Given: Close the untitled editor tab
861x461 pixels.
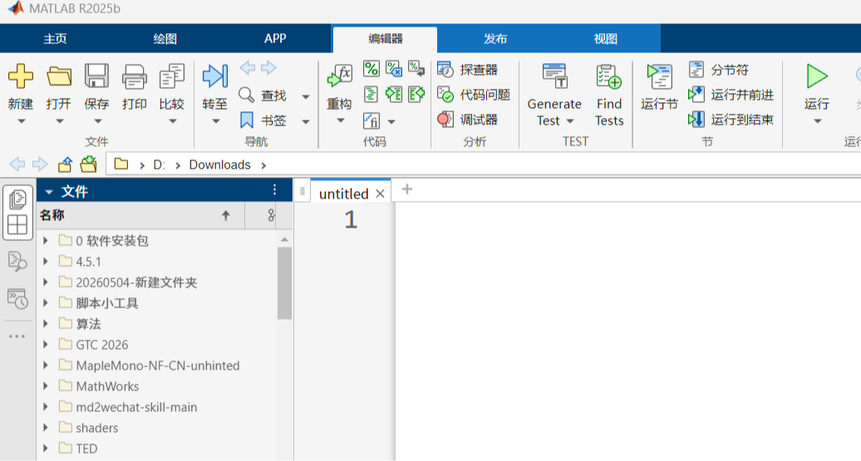Looking at the screenshot, I should (380, 194).
